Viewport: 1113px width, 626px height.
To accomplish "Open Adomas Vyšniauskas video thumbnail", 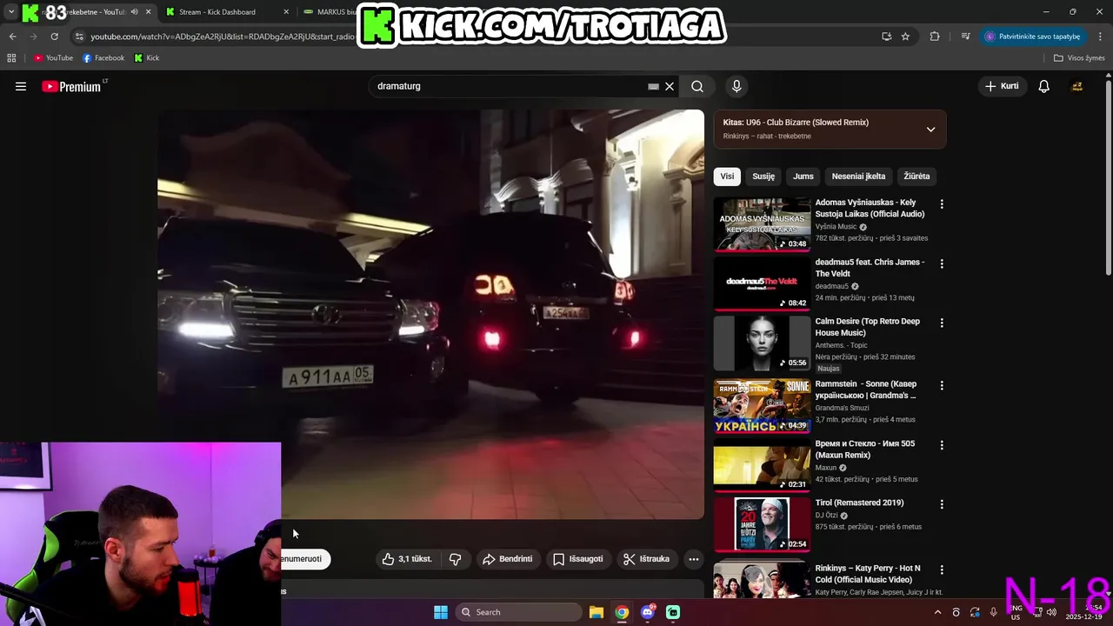I will tap(762, 224).
